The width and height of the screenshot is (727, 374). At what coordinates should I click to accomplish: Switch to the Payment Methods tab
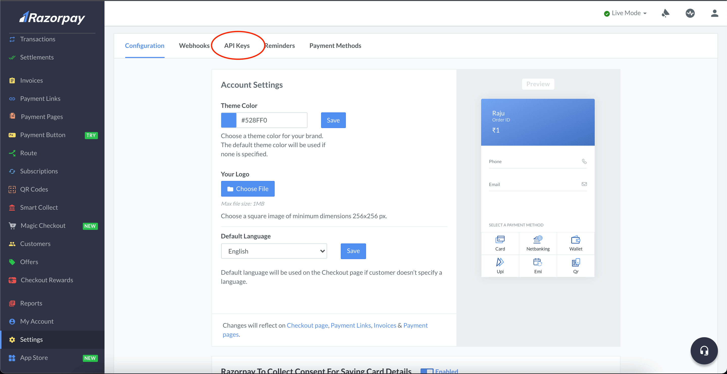(x=335, y=46)
